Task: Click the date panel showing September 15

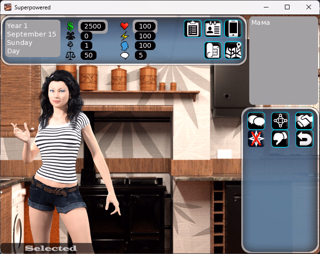Action: click(x=33, y=38)
